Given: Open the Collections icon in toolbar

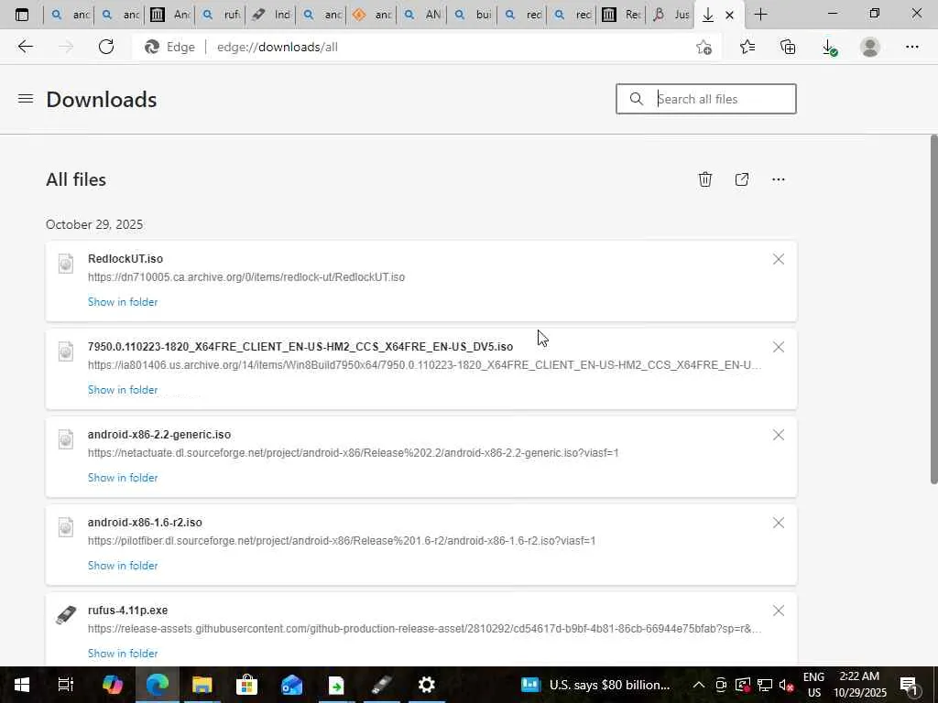Looking at the screenshot, I should click(788, 47).
